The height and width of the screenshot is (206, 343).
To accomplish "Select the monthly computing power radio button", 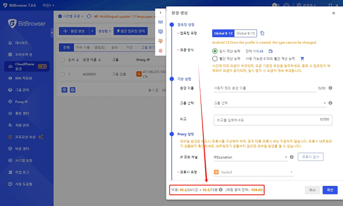I will [215, 58].
